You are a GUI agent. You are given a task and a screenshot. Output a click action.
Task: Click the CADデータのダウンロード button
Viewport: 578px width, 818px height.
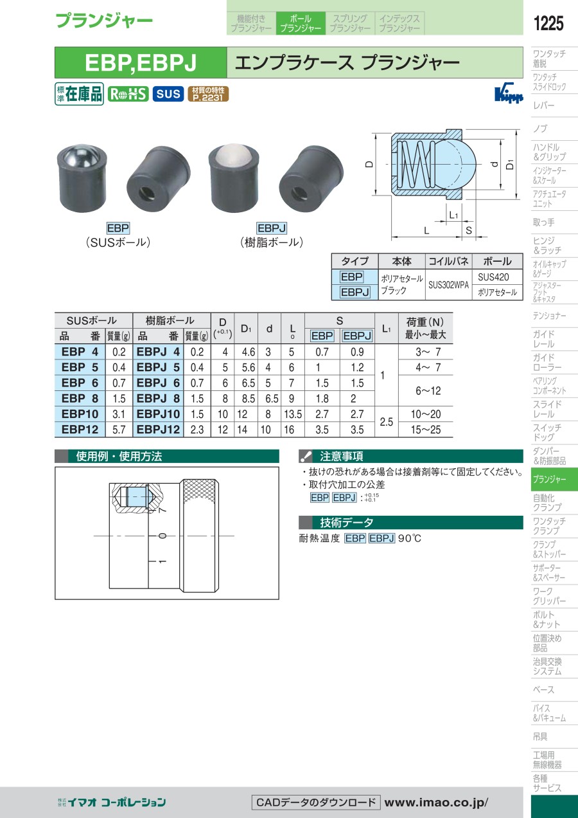(315, 803)
